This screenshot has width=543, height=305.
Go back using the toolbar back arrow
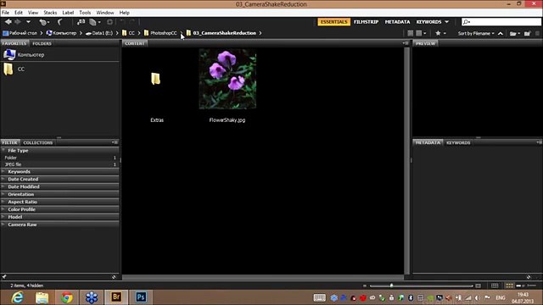click(8, 22)
